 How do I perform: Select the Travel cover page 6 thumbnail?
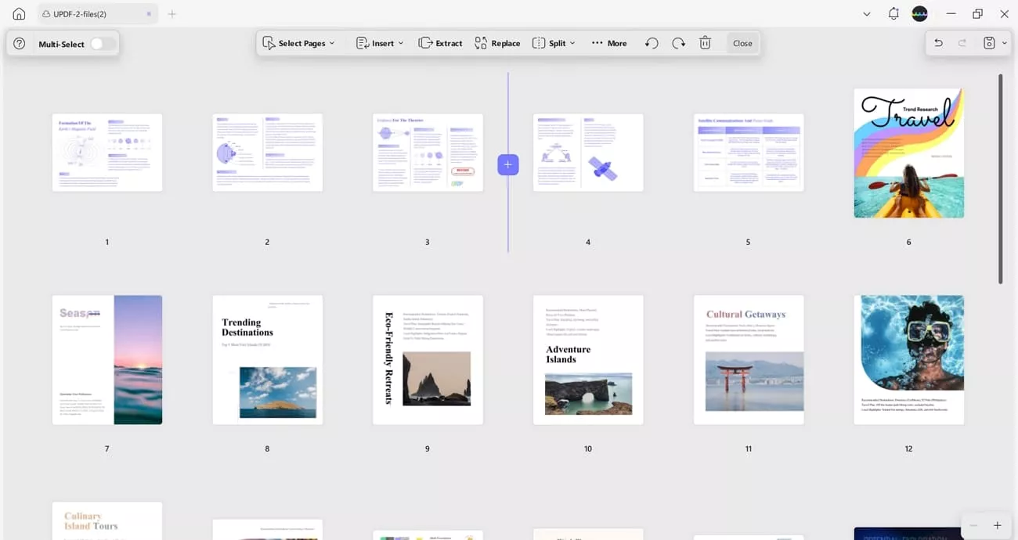(x=908, y=153)
